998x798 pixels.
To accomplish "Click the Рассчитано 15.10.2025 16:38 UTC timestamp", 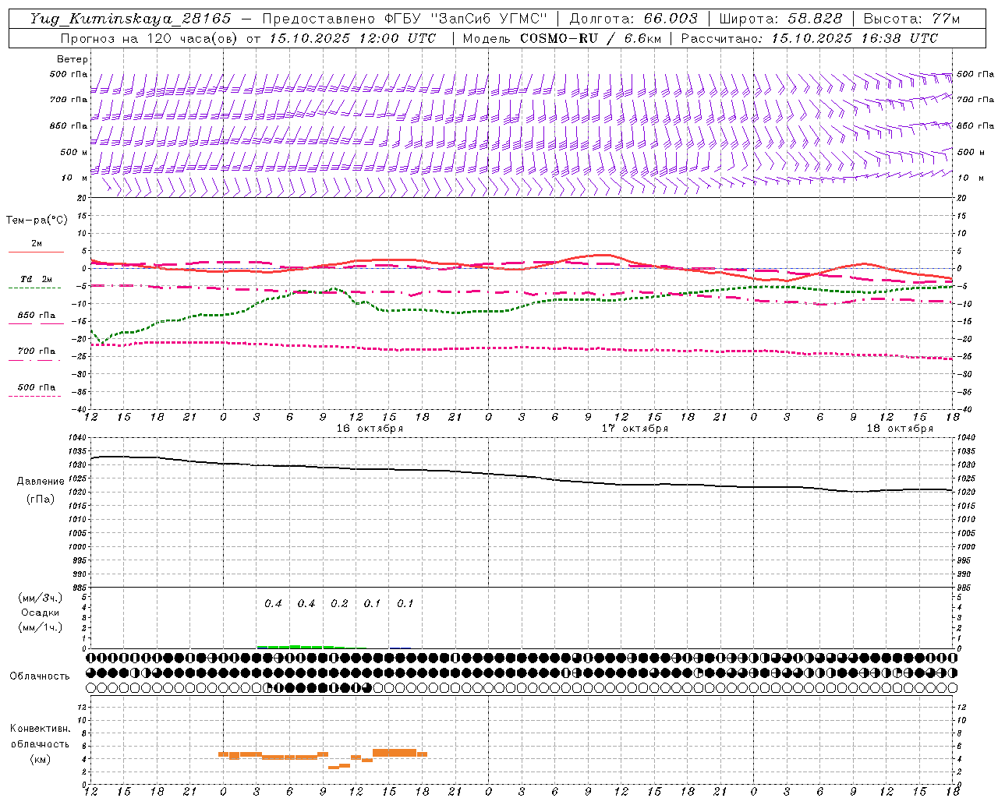I will point(810,38).
